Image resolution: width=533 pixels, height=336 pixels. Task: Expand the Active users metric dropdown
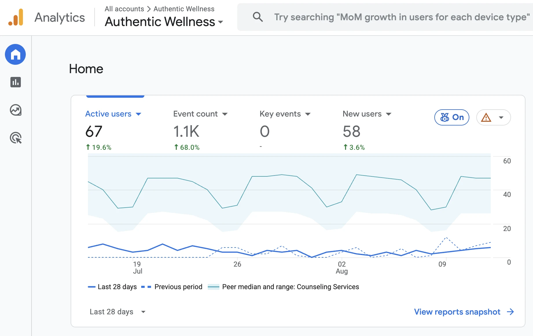[x=138, y=114]
